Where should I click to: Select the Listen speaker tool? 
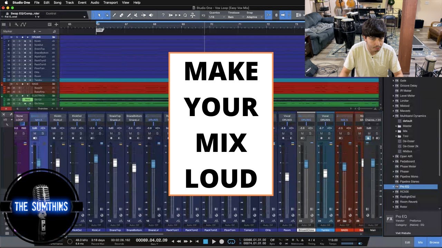pos(151,15)
